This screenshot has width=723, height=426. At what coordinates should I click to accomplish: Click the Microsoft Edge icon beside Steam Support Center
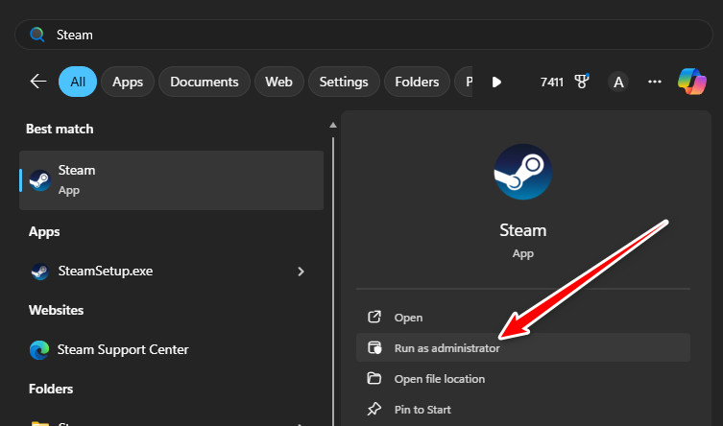[x=39, y=349]
